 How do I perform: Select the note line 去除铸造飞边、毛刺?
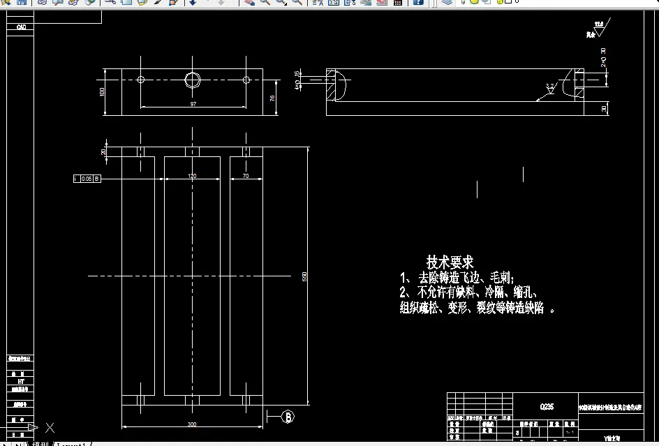click(x=466, y=277)
